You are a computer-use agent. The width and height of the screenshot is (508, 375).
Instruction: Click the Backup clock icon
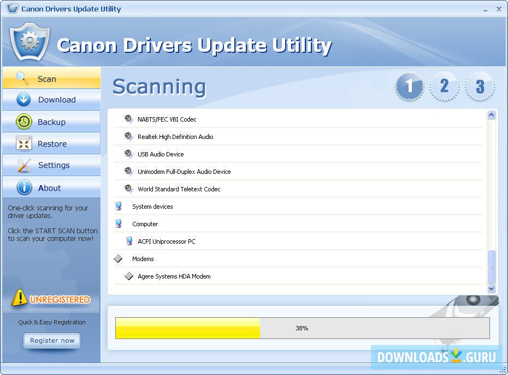pos(23,122)
